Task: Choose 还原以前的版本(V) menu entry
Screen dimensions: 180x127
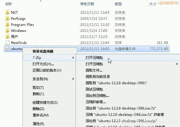Action: pyautogui.click(x=47, y=70)
